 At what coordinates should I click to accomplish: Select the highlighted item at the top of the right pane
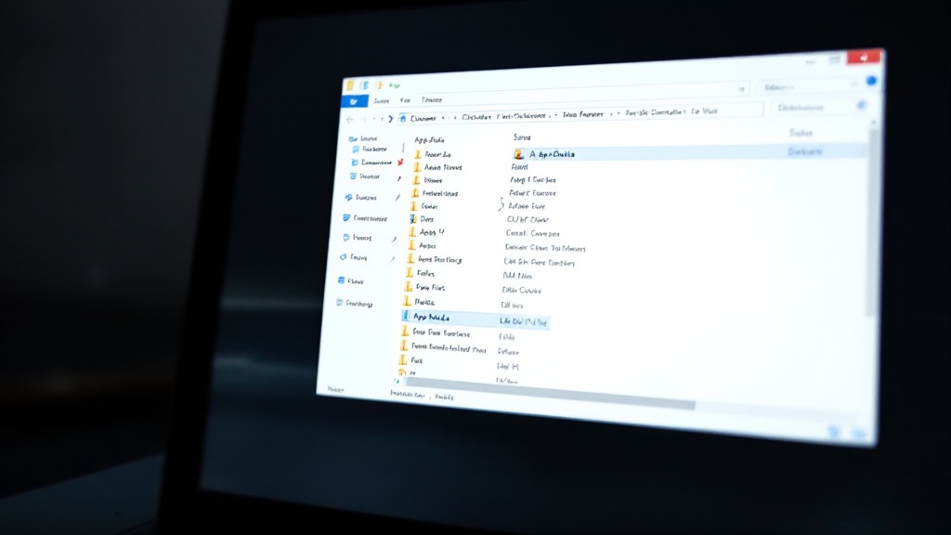689,153
